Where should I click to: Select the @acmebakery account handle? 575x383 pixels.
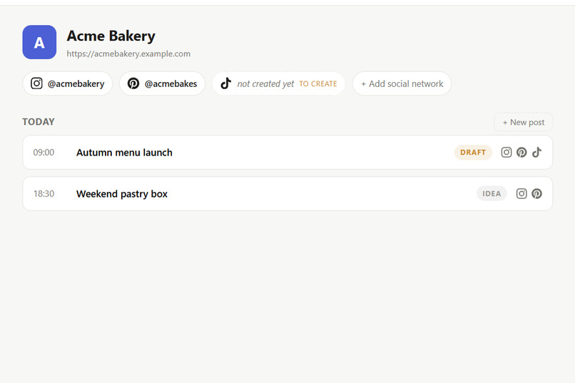(x=76, y=84)
